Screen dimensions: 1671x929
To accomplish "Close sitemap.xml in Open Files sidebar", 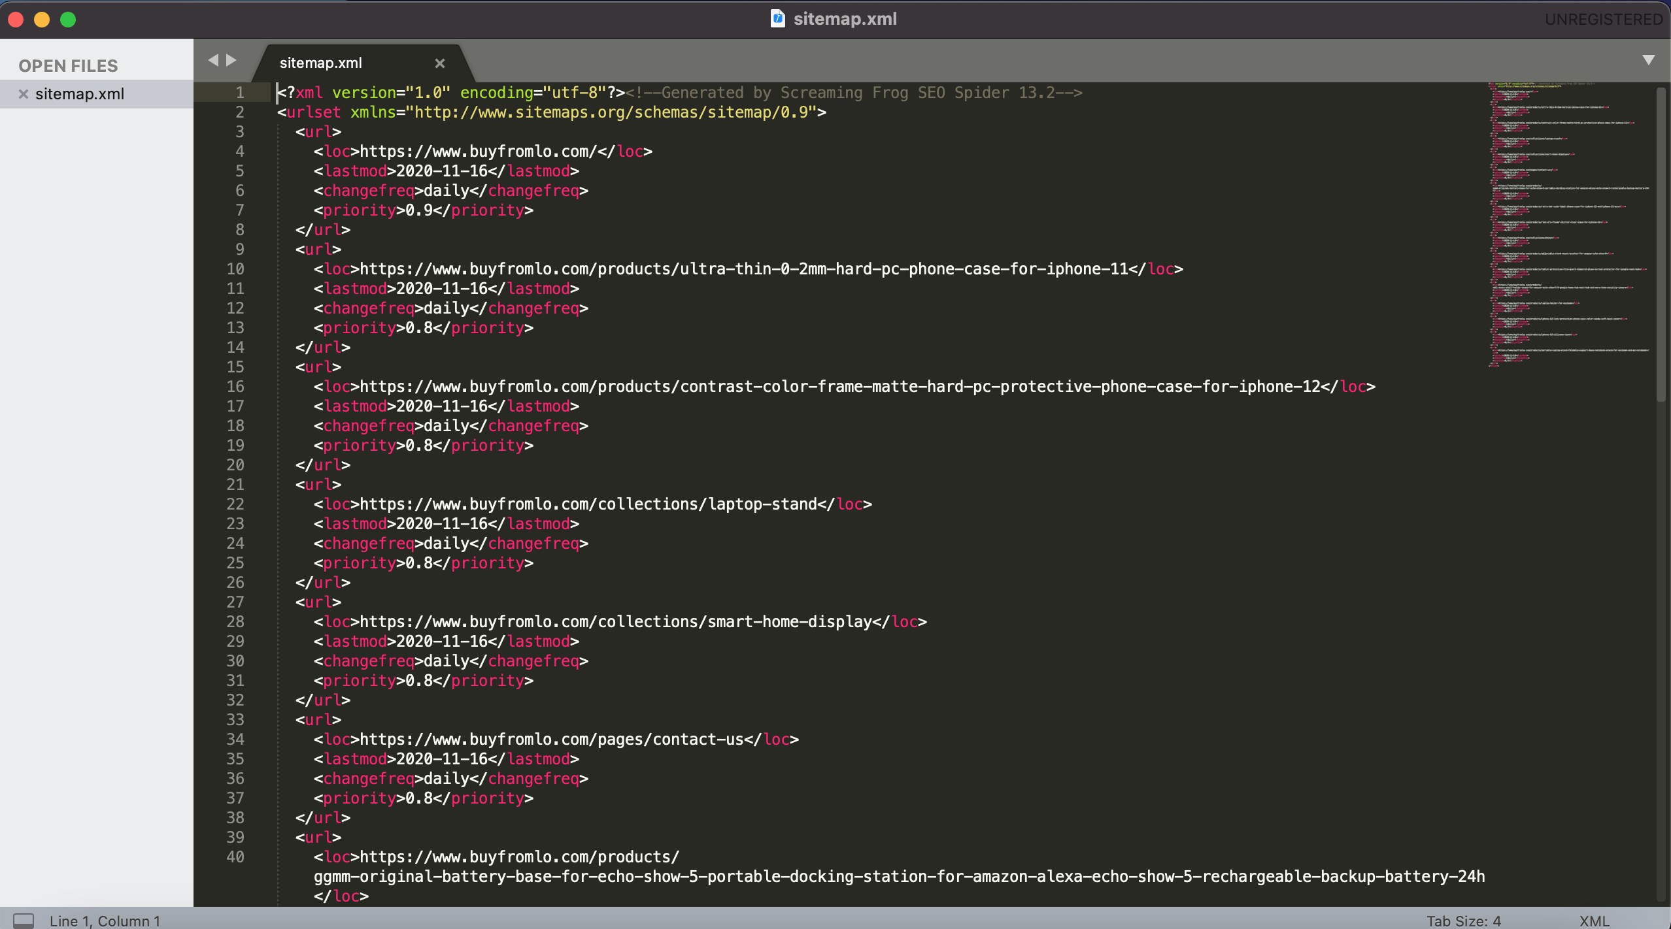I will click(24, 94).
